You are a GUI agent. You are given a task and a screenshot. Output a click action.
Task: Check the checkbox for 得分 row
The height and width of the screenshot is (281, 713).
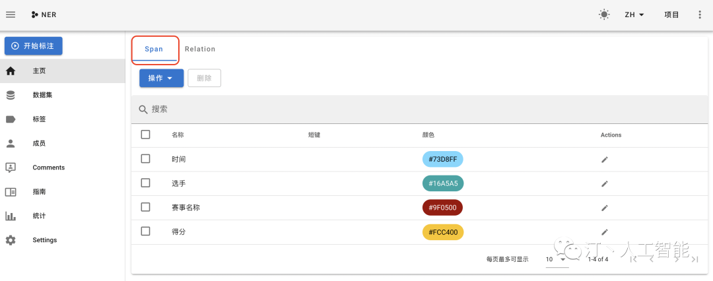point(145,231)
